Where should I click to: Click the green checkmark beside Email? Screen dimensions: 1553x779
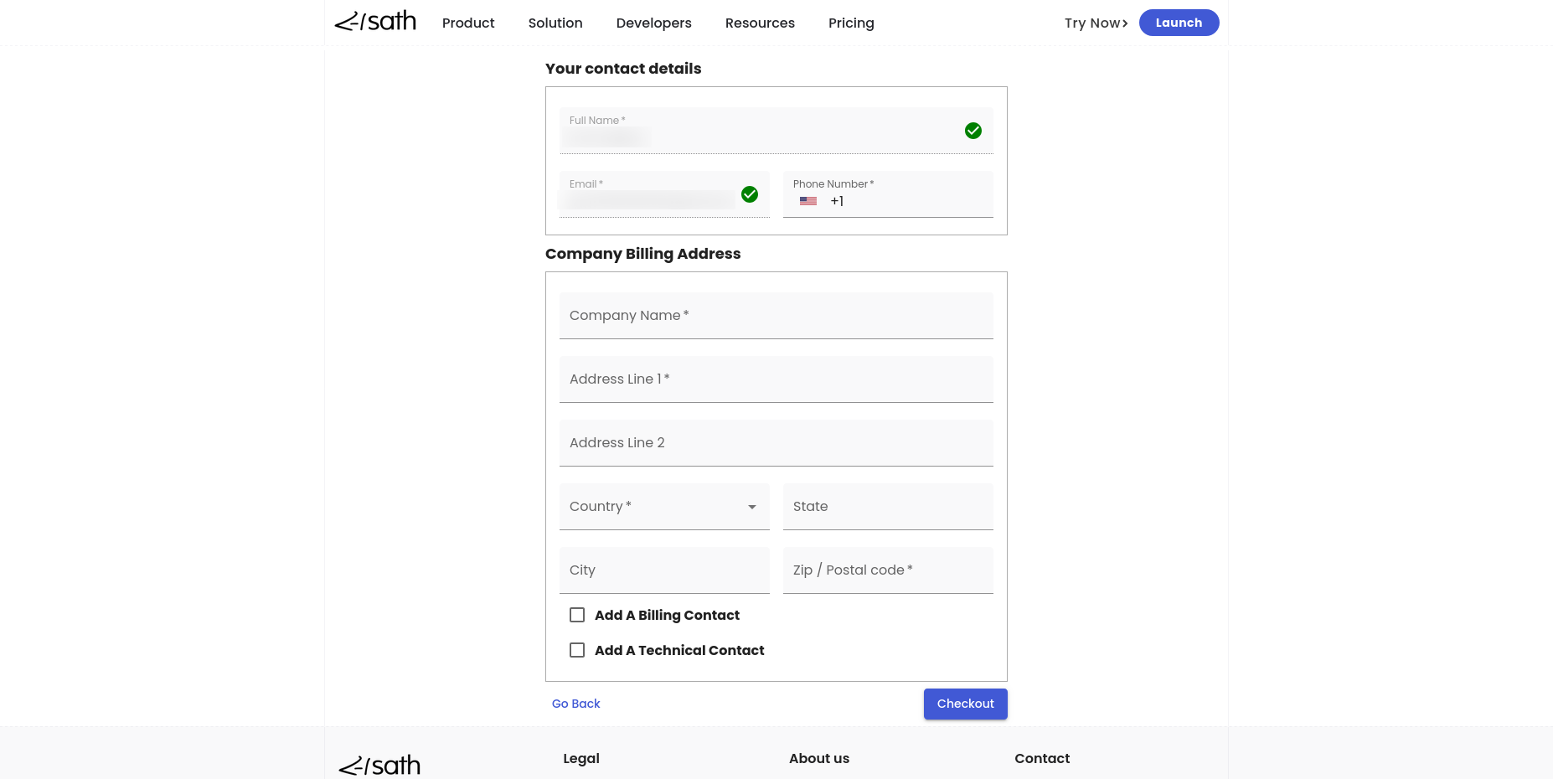[750, 194]
